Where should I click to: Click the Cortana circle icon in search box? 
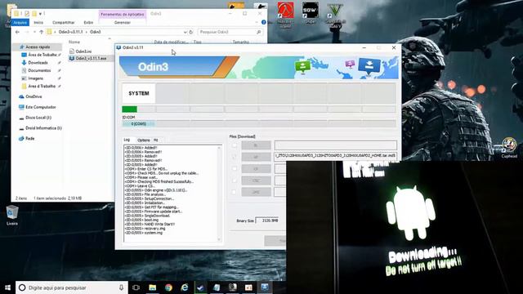click(x=22, y=287)
